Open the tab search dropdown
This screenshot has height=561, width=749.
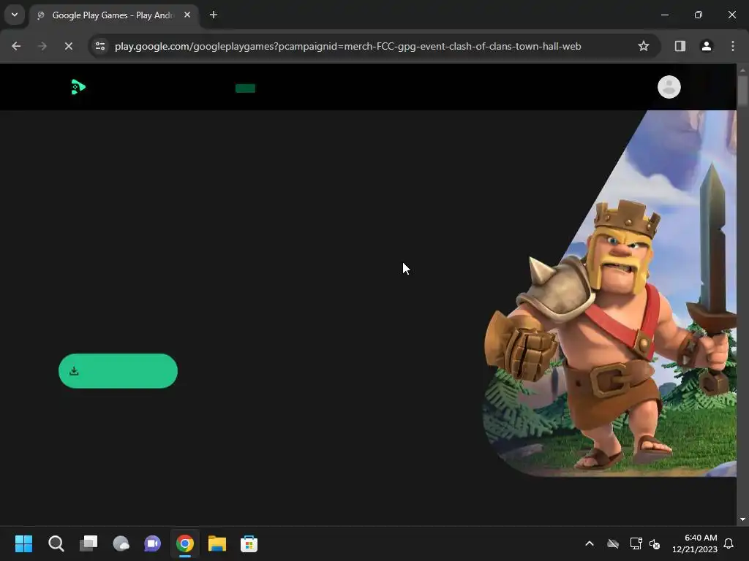(15, 15)
